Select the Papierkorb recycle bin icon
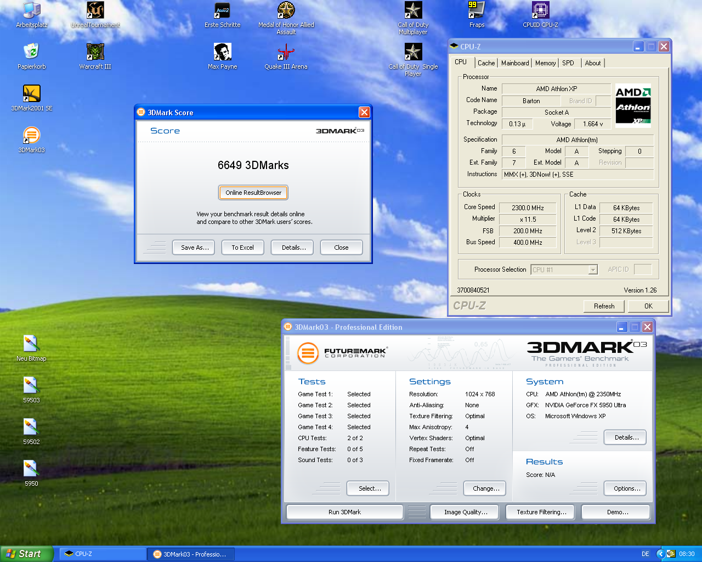Viewport: 702px width, 562px height. click(32, 57)
